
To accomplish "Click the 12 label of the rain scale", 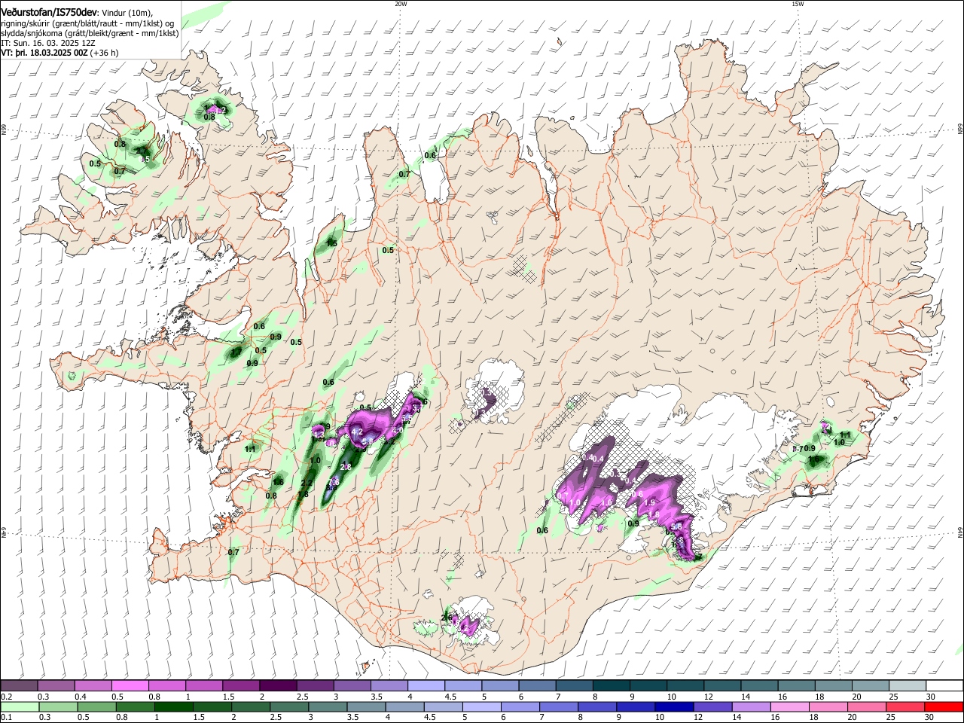I will [x=698, y=718].
